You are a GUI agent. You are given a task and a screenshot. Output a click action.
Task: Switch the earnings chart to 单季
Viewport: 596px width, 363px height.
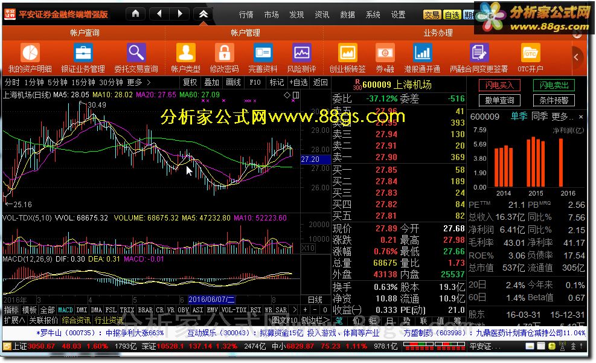coord(519,117)
